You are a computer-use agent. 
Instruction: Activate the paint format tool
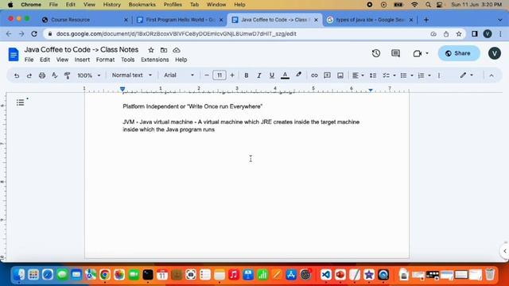(67, 75)
